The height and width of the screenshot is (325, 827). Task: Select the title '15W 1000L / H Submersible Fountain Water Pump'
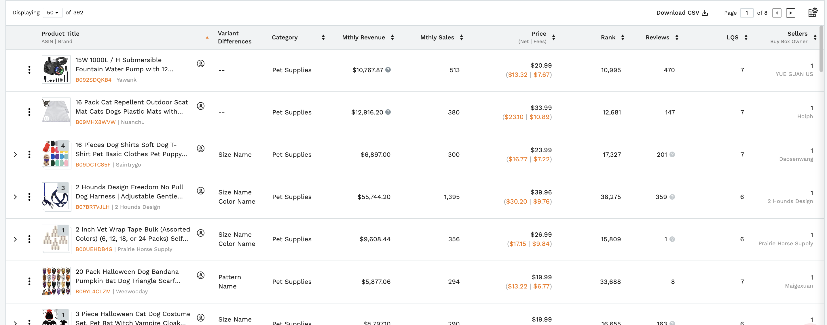point(125,64)
